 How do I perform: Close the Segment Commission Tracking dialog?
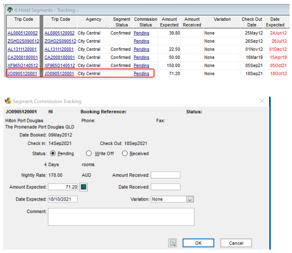pos(262,101)
